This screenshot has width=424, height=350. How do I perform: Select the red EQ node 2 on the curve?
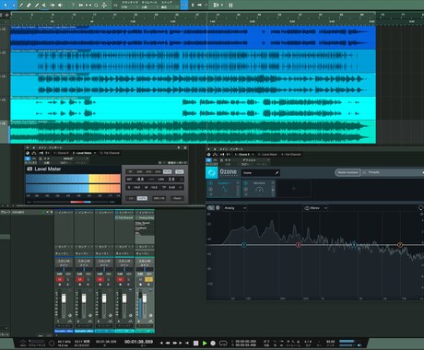point(298,245)
